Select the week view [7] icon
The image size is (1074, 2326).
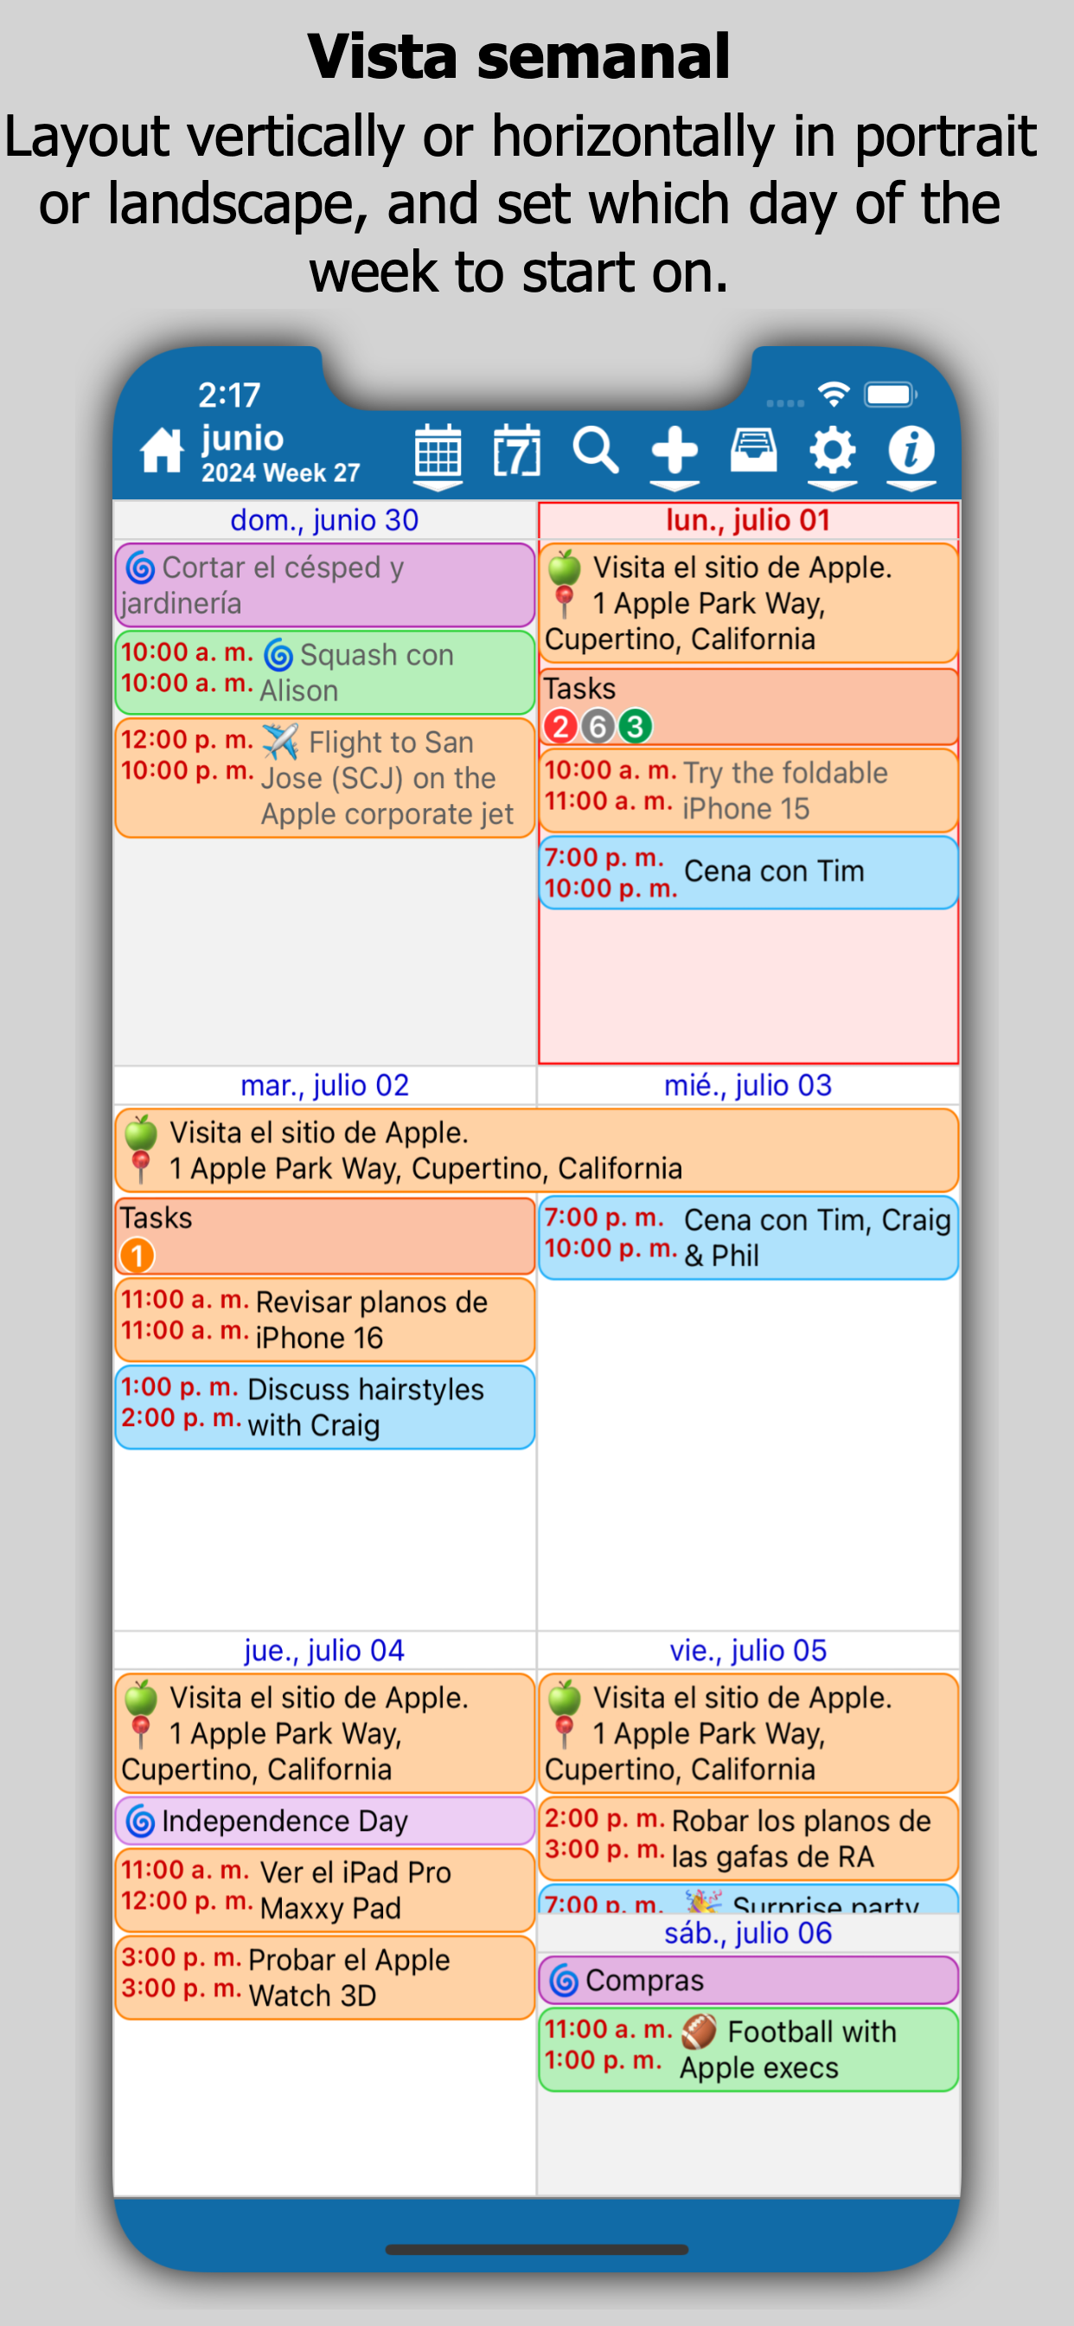coord(516,450)
